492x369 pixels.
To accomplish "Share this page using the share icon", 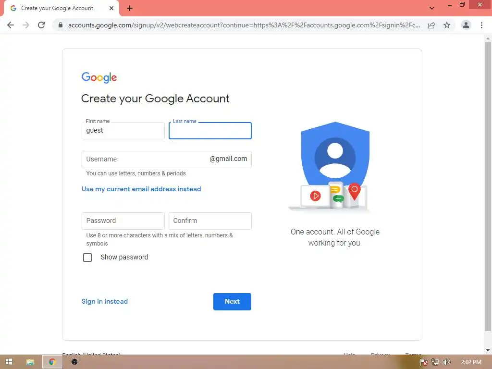I will pos(431,25).
